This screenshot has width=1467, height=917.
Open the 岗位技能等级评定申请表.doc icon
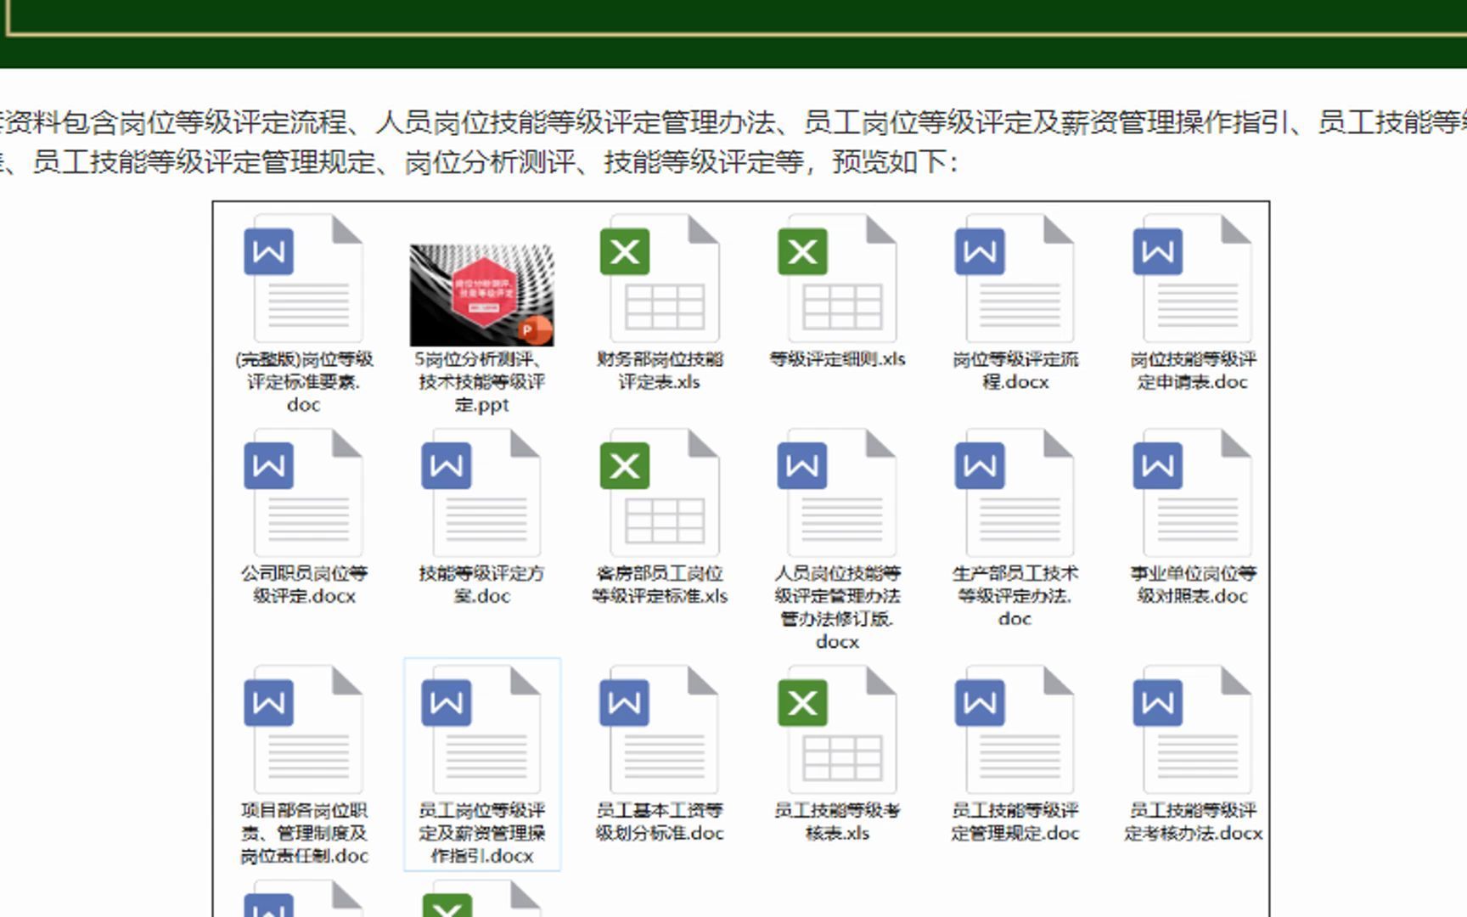click(x=1193, y=279)
